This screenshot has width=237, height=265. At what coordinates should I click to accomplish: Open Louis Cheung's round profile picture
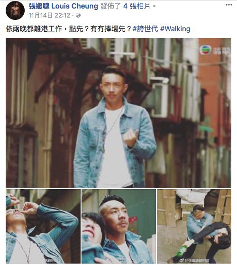(x=15, y=10)
